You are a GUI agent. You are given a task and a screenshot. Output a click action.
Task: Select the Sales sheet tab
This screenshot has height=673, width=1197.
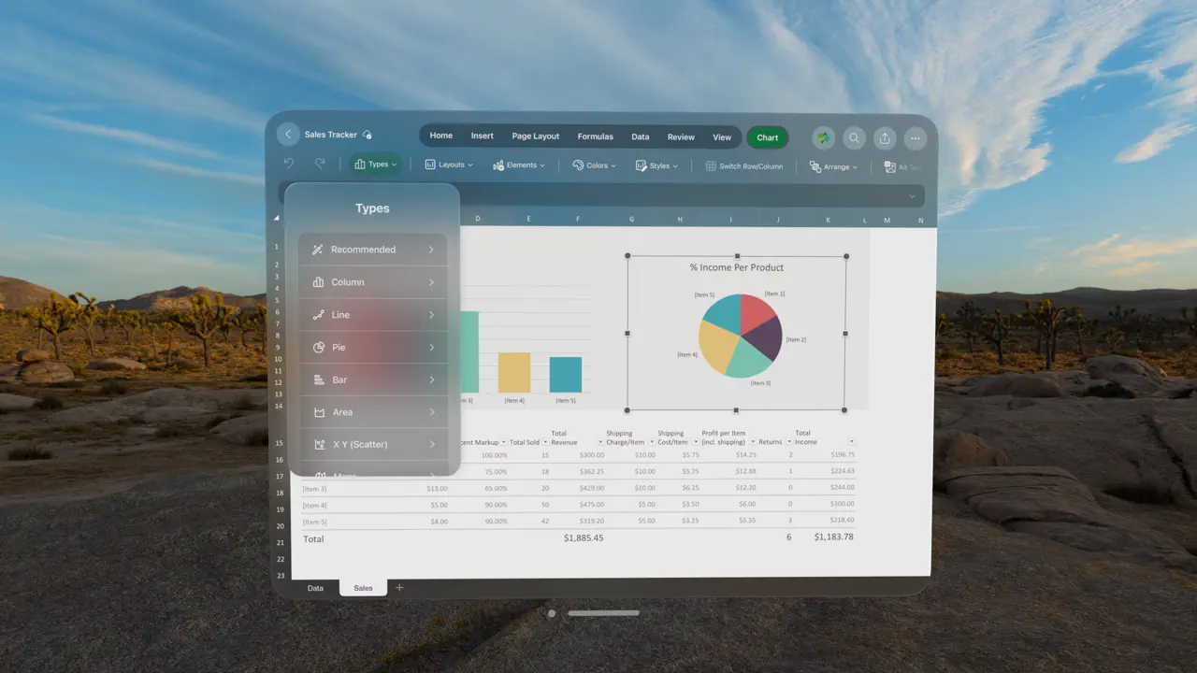coord(363,588)
